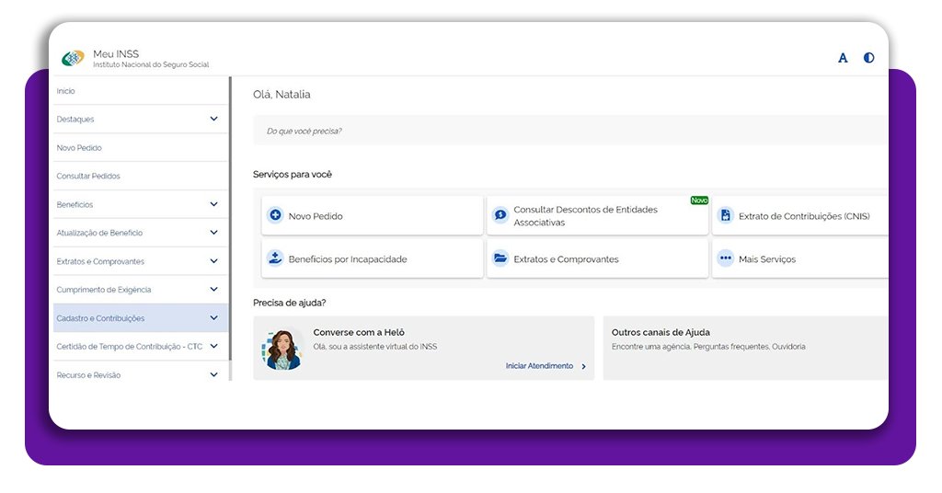Open Novo Pedido in the sidebar menu
This screenshot has height=493, width=942.
[x=79, y=148]
